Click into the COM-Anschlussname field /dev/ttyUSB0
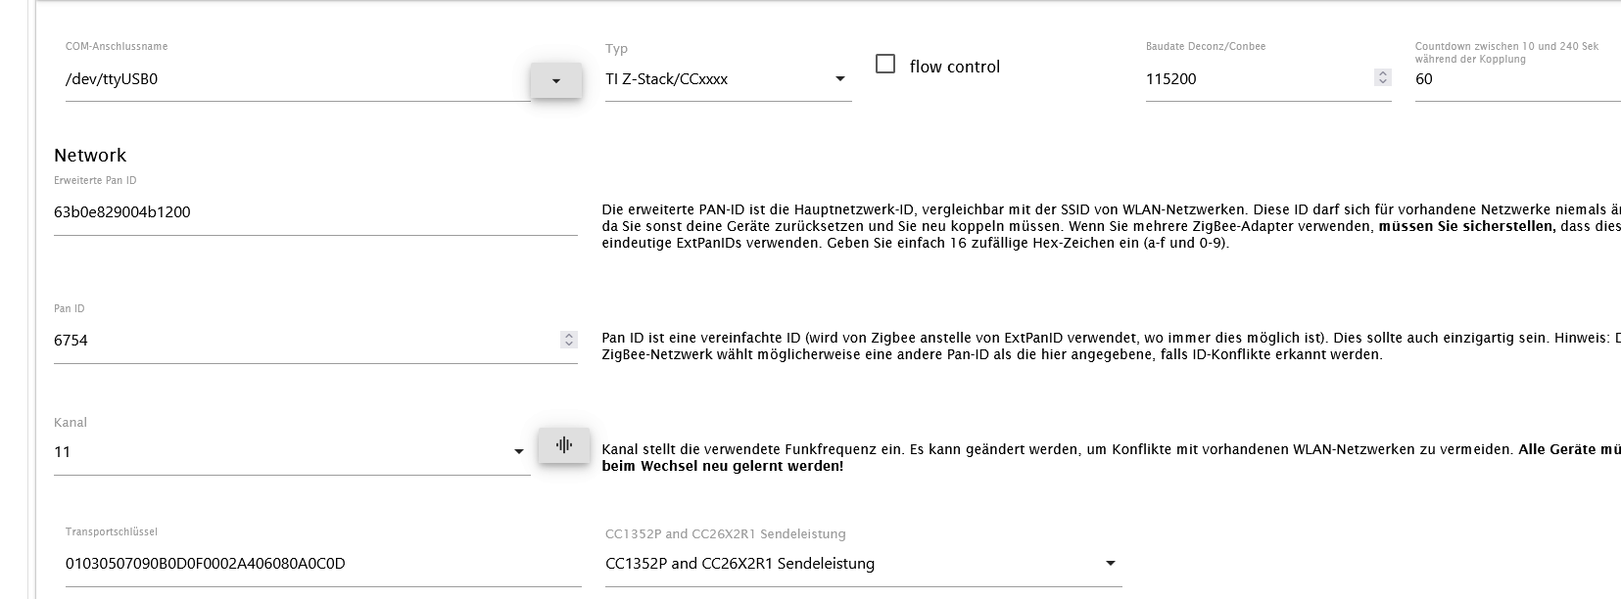The image size is (1621, 599). coord(294,79)
